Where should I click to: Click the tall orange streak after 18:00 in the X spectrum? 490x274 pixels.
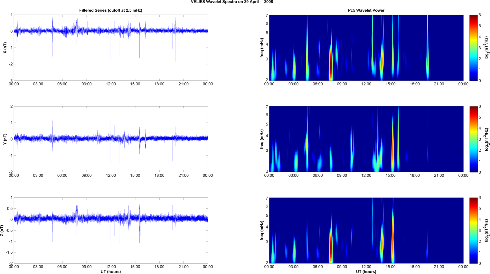pos(428,48)
